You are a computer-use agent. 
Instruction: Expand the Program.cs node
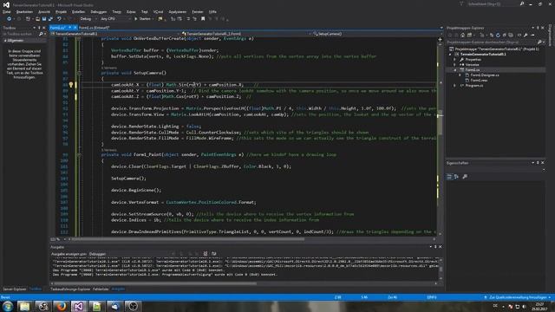(454, 86)
